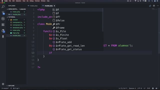
Task: Open logo.png in the file tree
Action: (16, 33)
